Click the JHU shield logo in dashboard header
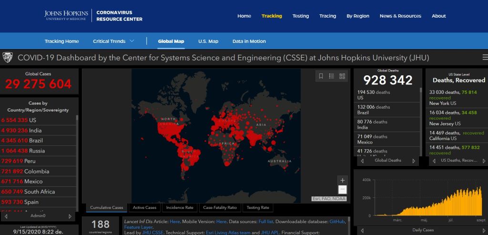The height and width of the screenshot is (235, 488). 7,57
